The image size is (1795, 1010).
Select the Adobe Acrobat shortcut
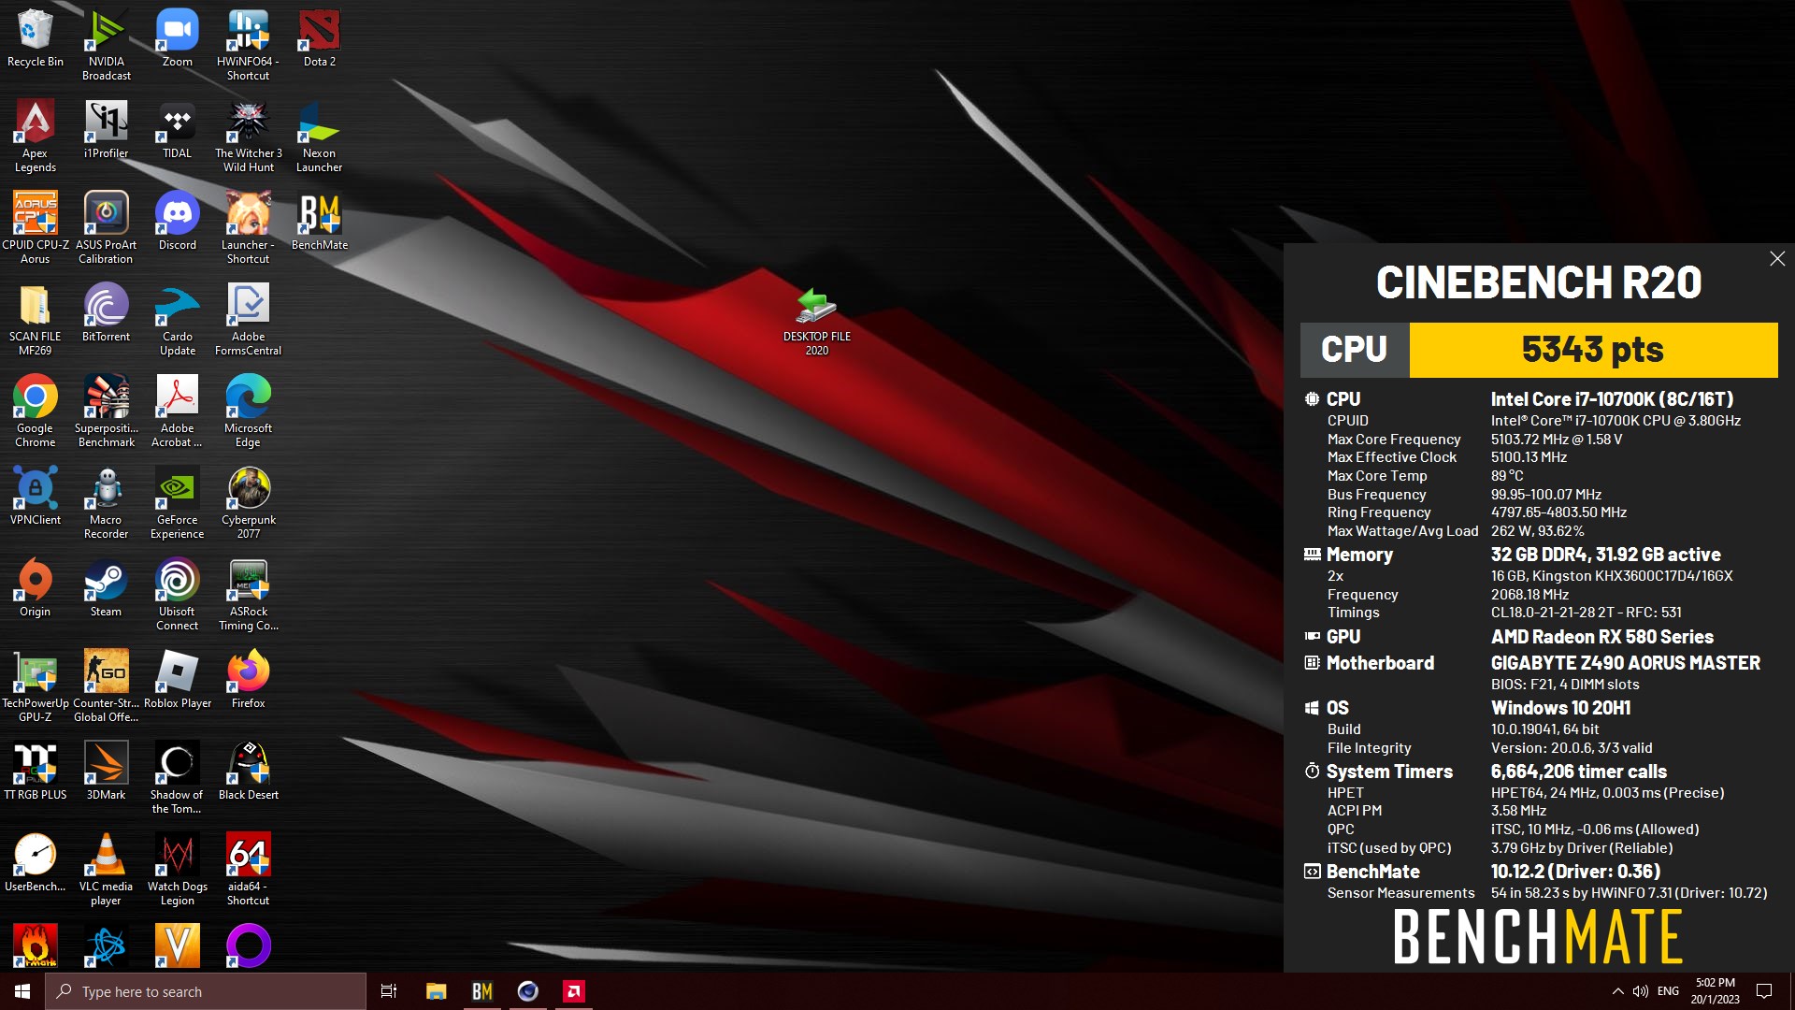(178, 412)
